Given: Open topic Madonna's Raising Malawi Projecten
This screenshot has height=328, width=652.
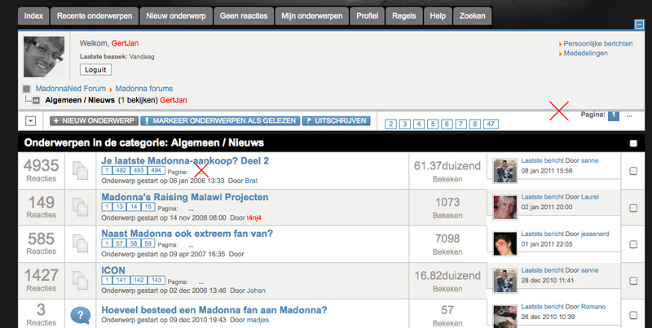Looking at the screenshot, I should tap(185, 197).
